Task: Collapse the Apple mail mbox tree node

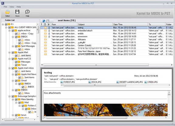Action: [x=10, y=68]
